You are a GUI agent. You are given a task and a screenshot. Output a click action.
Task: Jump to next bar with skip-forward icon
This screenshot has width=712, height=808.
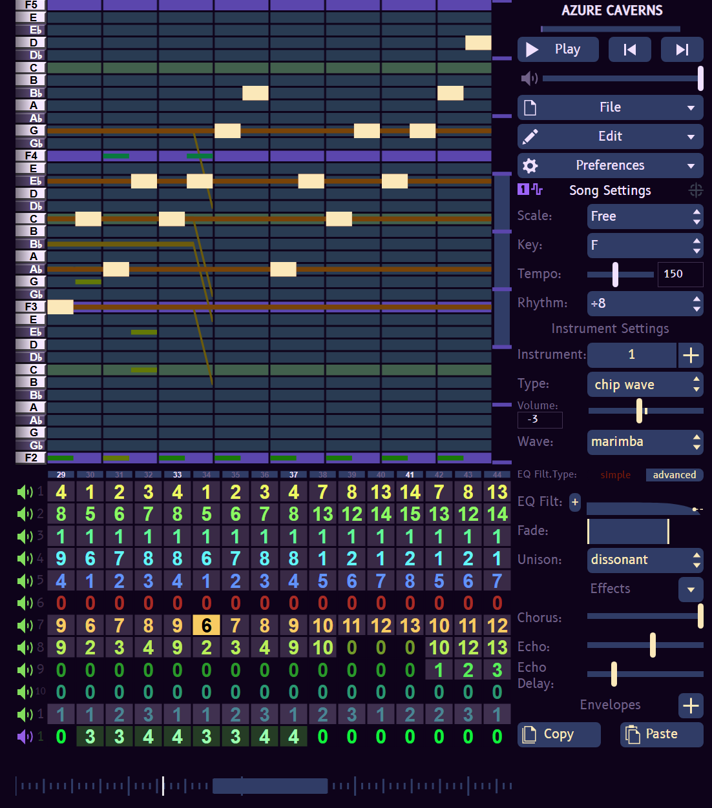click(682, 50)
